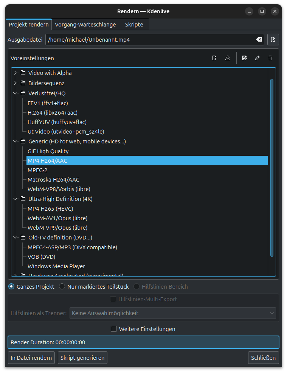The width and height of the screenshot is (287, 373).
Task: Click the delete preset trash icon
Action: point(270,58)
